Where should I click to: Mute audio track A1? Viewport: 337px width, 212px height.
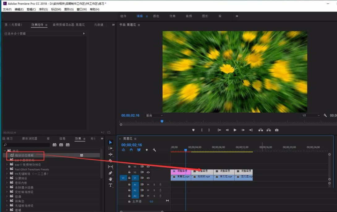[148, 184]
